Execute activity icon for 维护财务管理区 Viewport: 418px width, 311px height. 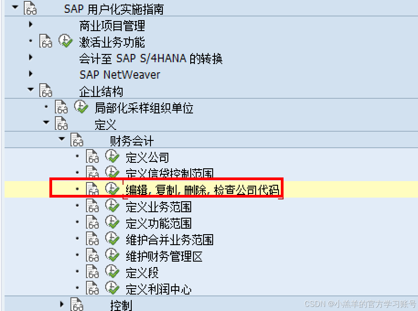112,255
